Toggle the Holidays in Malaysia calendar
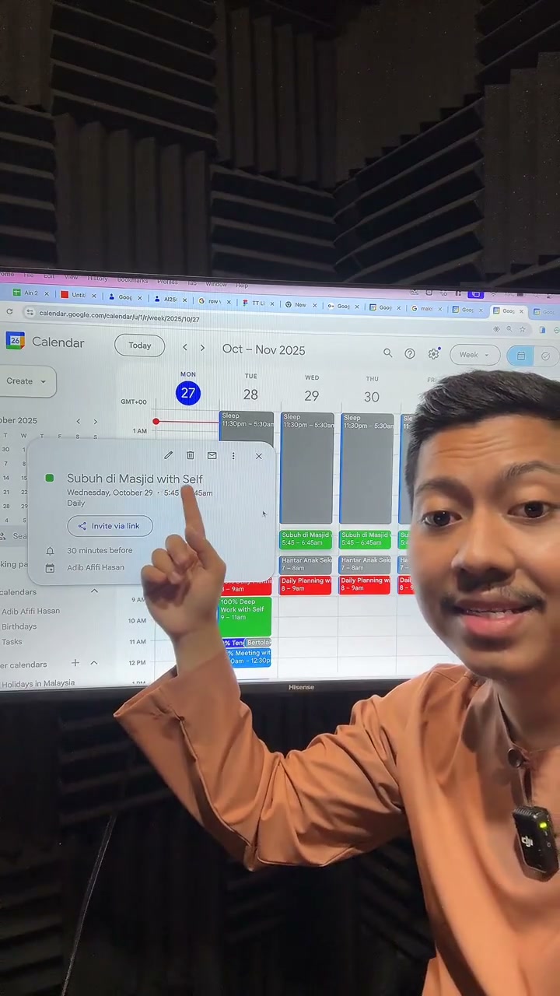Image resolution: width=560 pixels, height=996 pixels. 37,683
